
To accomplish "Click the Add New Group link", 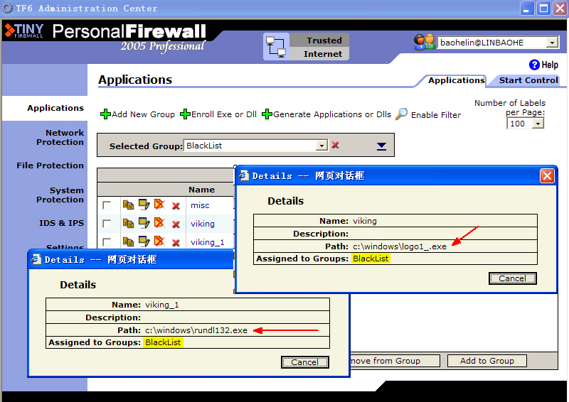I will click(x=144, y=114).
